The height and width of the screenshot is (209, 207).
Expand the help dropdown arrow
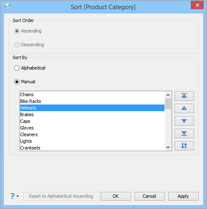coord(18,196)
